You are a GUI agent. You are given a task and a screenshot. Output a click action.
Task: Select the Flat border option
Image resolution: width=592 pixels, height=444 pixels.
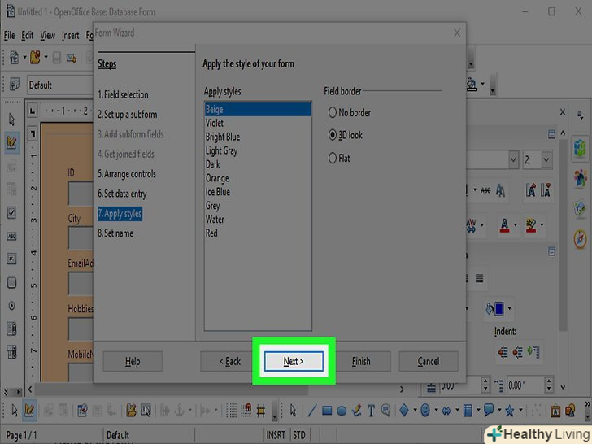pyautogui.click(x=332, y=158)
